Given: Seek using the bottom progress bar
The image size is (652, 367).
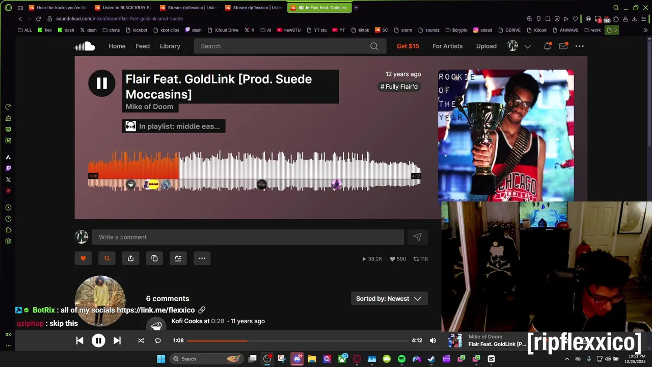Looking at the screenshot, I should tap(297, 340).
